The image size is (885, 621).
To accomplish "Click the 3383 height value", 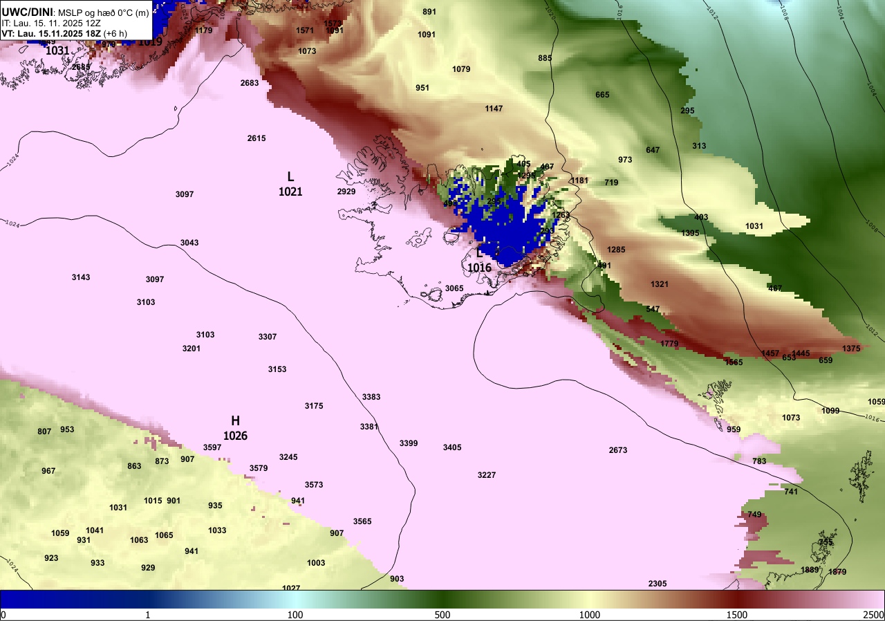I will [x=371, y=397].
